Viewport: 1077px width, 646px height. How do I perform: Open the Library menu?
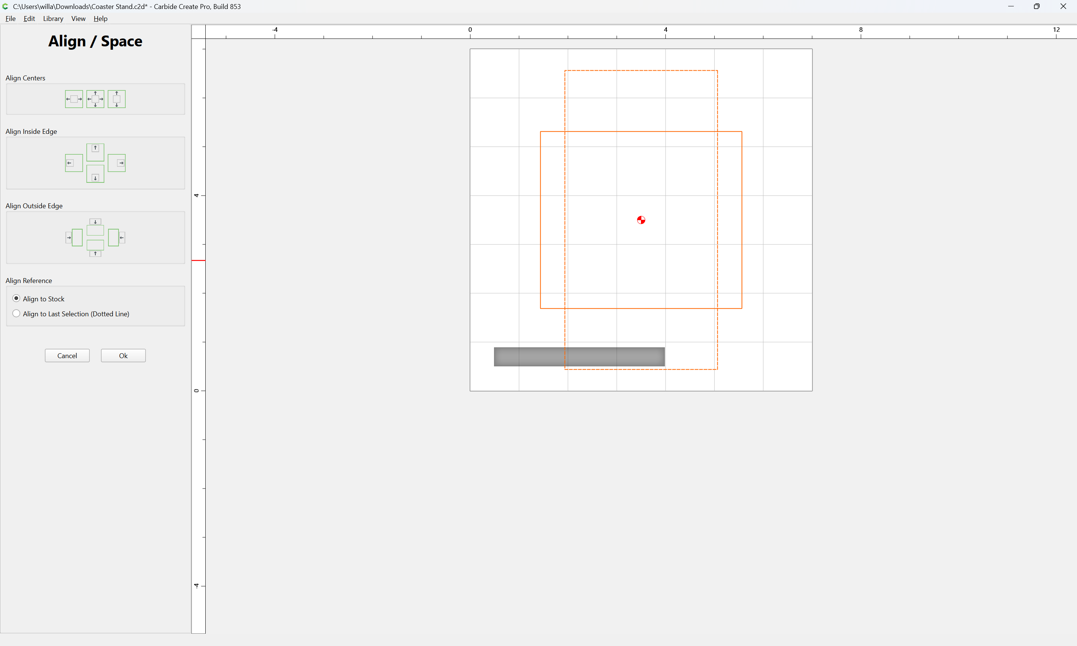click(x=53, y=19)
